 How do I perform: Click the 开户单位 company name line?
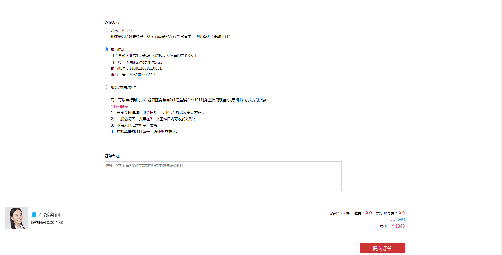153,56
